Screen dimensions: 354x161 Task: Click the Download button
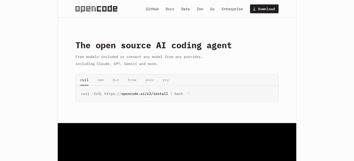point(264,9)
